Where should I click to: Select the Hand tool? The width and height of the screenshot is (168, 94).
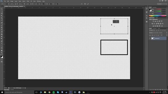pyautogui.click(x=2, y=50)
